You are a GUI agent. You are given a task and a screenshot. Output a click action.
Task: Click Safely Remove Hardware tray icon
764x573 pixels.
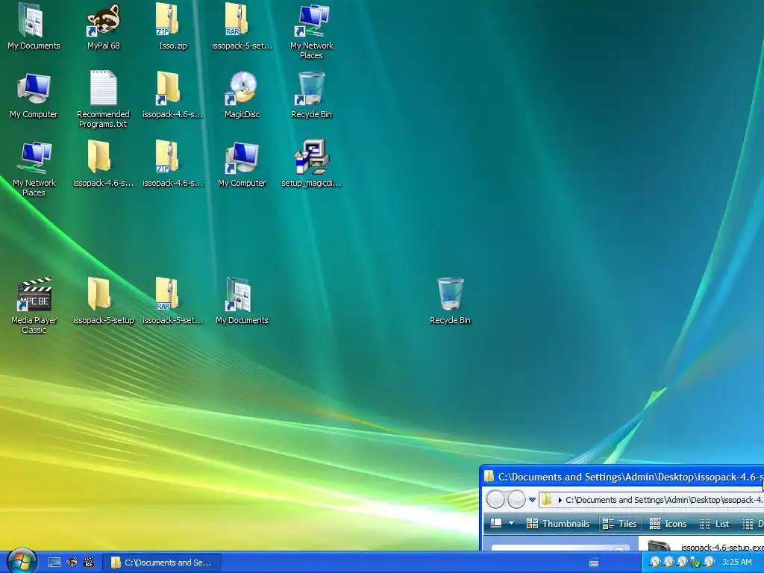tap(695, 562)
